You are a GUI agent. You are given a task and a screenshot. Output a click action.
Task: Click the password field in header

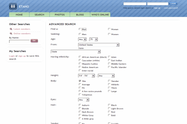coord(158,4)
